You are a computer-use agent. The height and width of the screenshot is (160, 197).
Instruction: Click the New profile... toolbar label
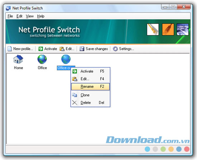[23, 49]
